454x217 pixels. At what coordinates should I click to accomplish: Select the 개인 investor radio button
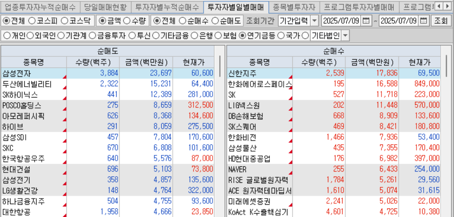(x=7, y=36)
